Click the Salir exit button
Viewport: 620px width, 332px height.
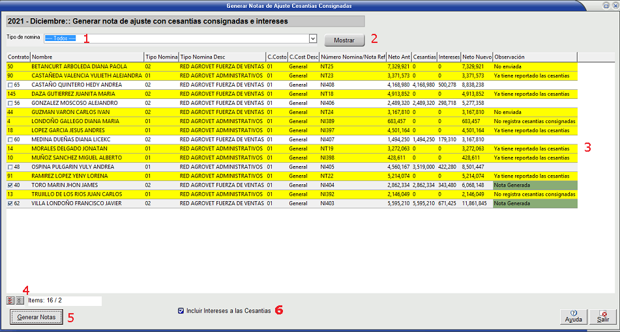[x=603, y=316]
